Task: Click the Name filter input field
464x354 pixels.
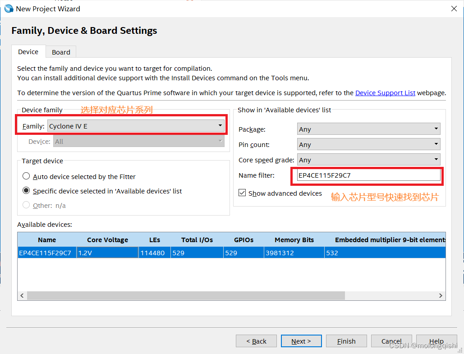Action: [369, 175]
